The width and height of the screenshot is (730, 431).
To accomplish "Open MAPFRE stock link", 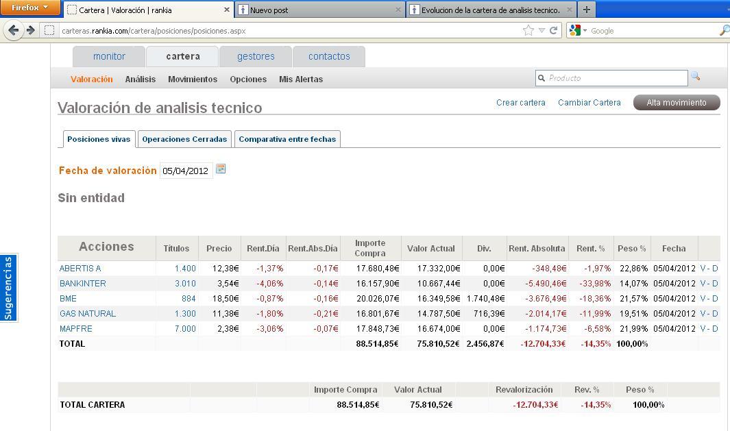I will point(76,329).
